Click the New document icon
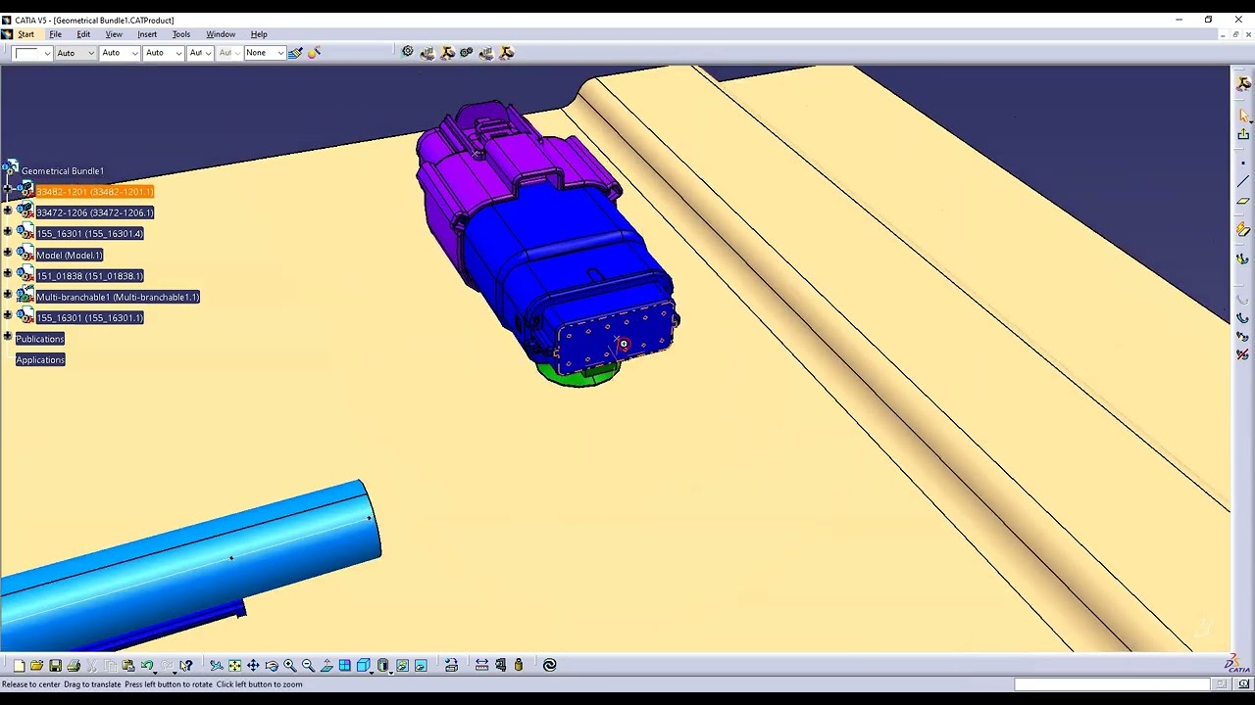The width and height of the screenshot is (1255, 705). click(x=19, y=666)
